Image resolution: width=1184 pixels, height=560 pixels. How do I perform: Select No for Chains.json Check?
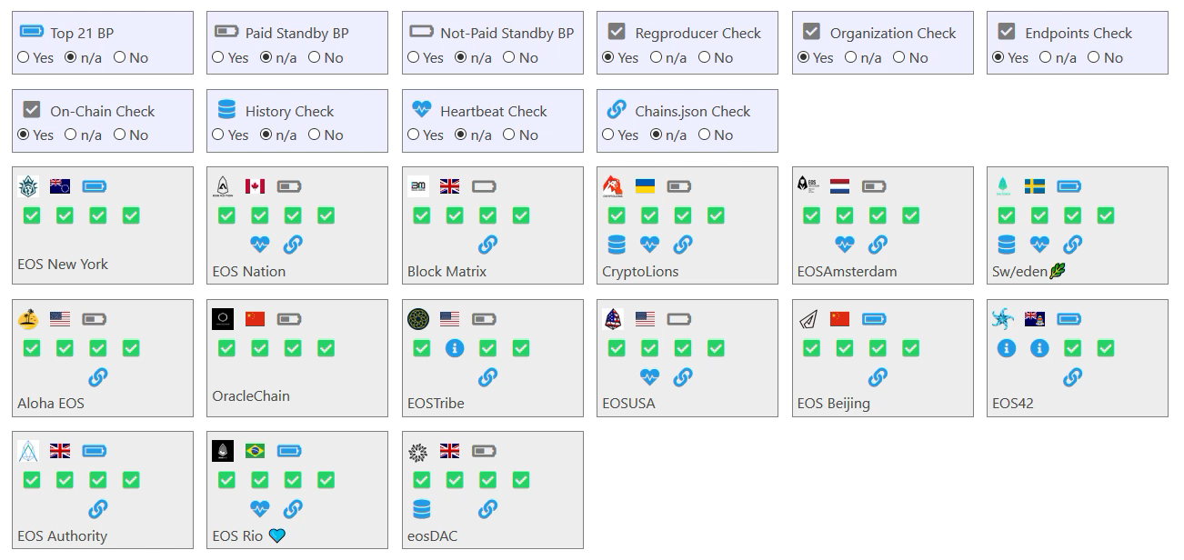[704, 135]
